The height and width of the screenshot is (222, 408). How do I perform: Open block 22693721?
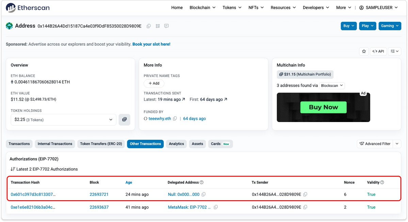[x=99, y=194]
